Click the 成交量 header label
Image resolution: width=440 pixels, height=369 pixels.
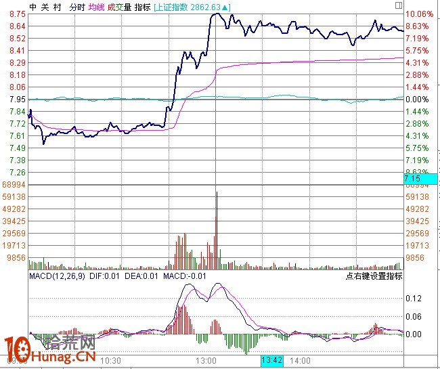pyautogui.click(x=119, y=7)
